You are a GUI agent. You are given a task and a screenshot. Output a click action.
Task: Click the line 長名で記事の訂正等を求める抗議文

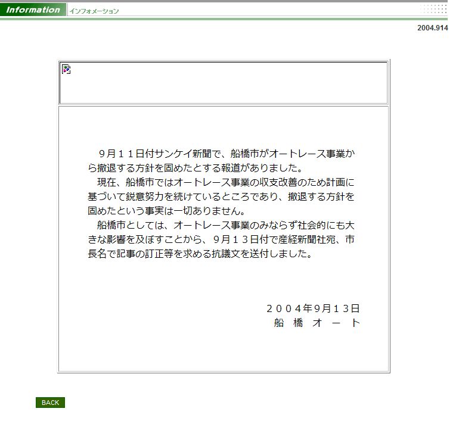click(200, 254)
